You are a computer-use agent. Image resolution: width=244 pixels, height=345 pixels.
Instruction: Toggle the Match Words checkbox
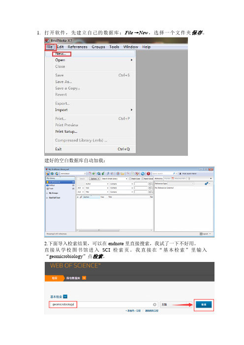143,179
